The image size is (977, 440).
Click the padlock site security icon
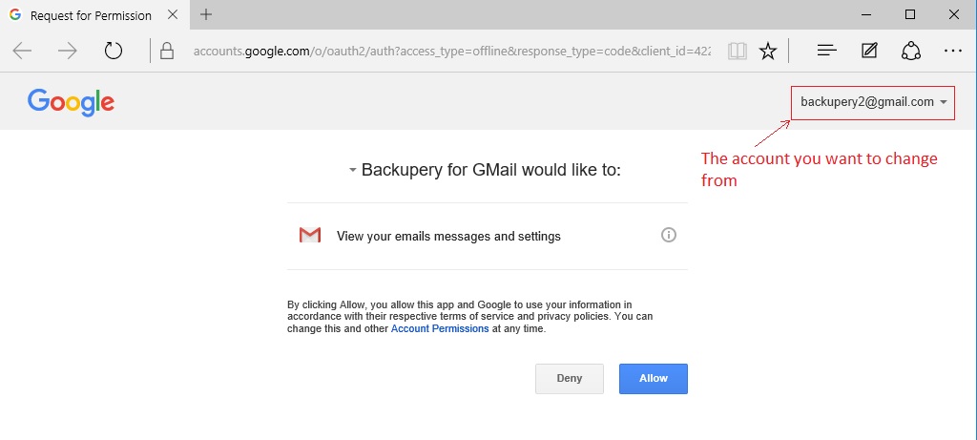[x=166, y=51]
